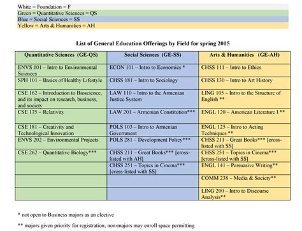This screenshot has width=302, height=231.
Task: Click ENGL 125 – Intro to Acting Techniques
Action: click(x=245, y=130)
